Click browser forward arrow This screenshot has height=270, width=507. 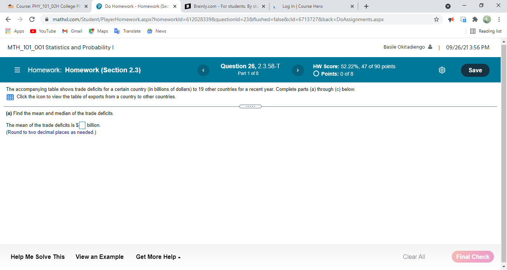point(20,19)
